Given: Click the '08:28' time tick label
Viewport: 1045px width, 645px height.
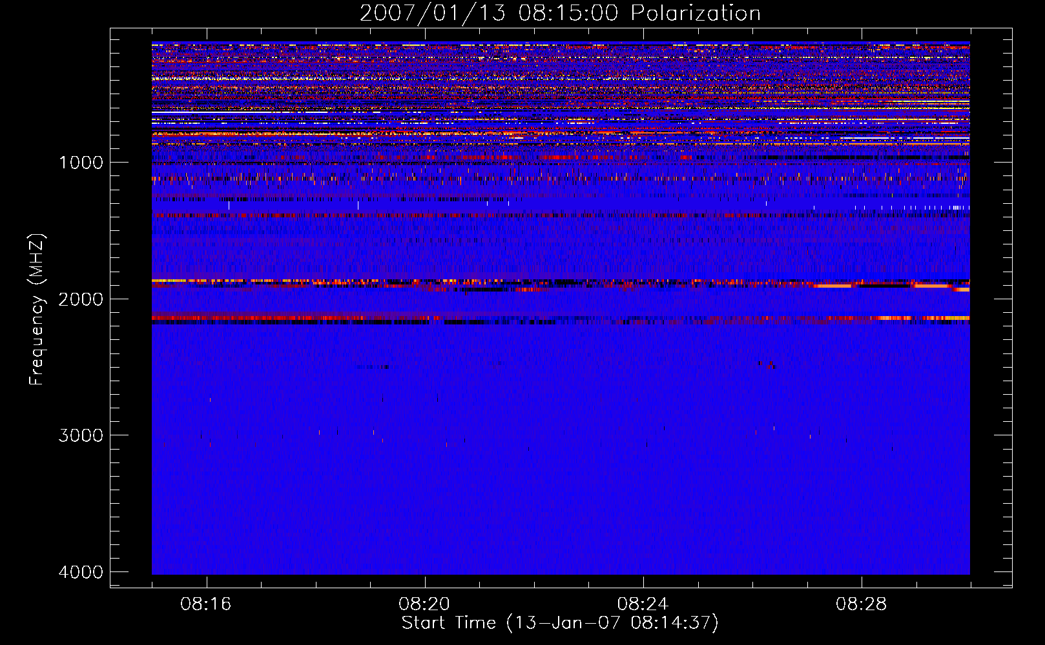Looking at the screenshot, I should [861, 604].
